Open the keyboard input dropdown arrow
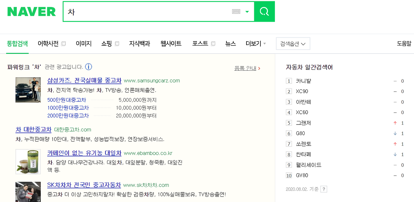 [247, 11]
